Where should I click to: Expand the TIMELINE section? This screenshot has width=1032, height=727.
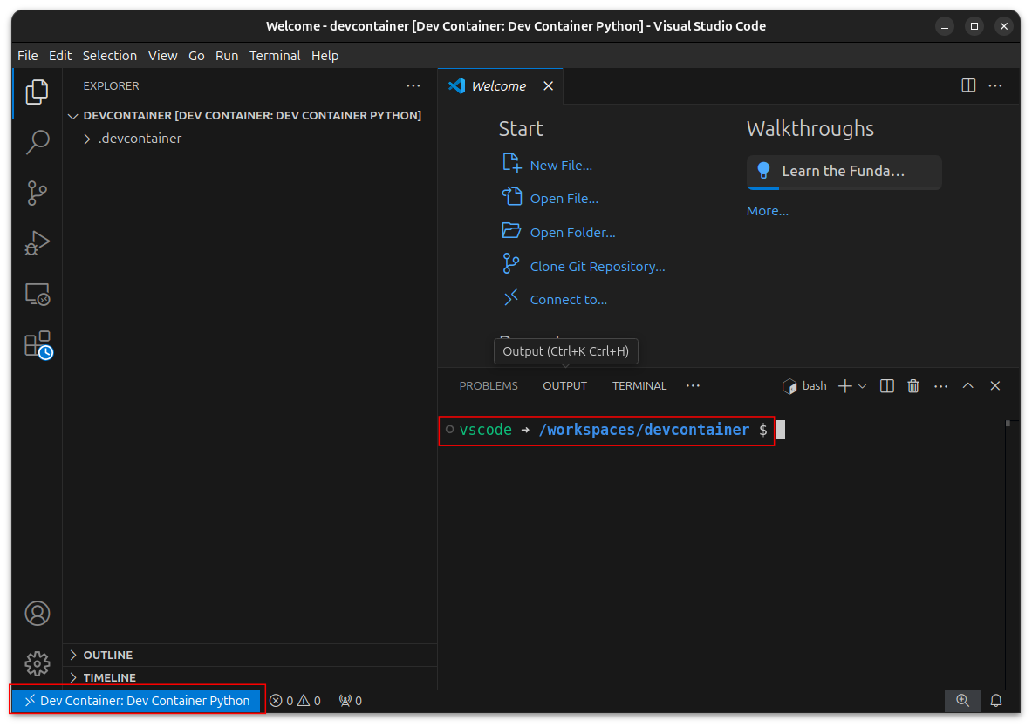[x=250, y=677]
